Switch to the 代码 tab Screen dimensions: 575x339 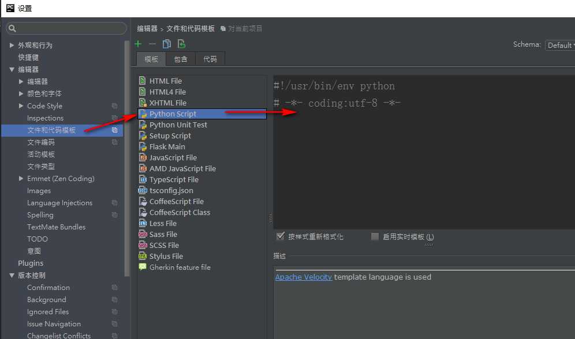coord(210,59)
